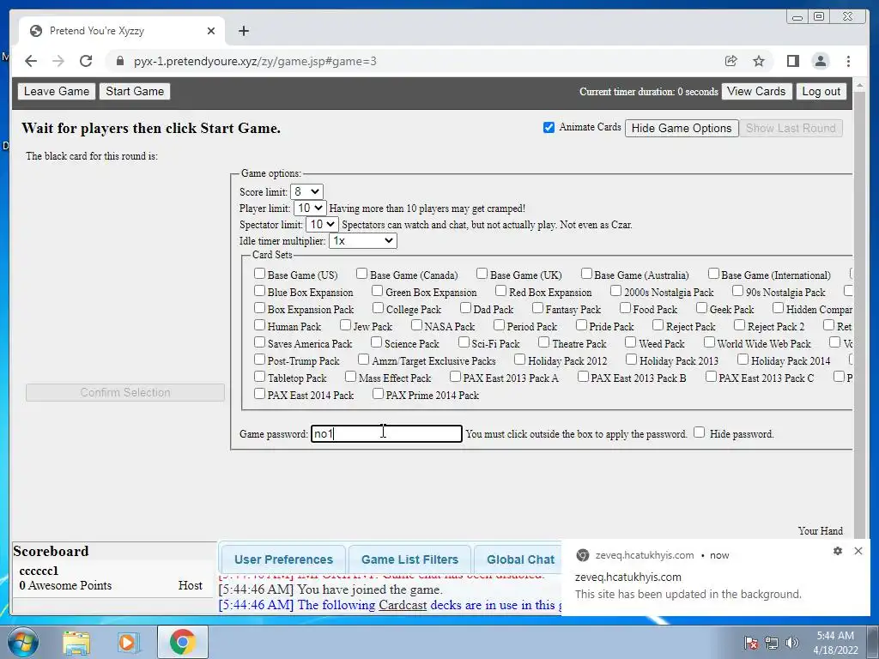Check the Post-Trump Pack box
Viewport: 879px width, 659px height.
pos(259,360)
